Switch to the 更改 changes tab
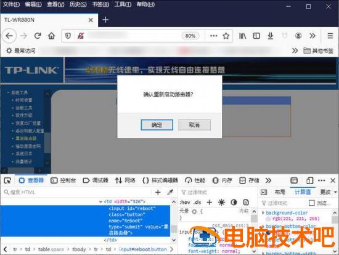This screenshot has height=255, width=339. pos(325,192)
